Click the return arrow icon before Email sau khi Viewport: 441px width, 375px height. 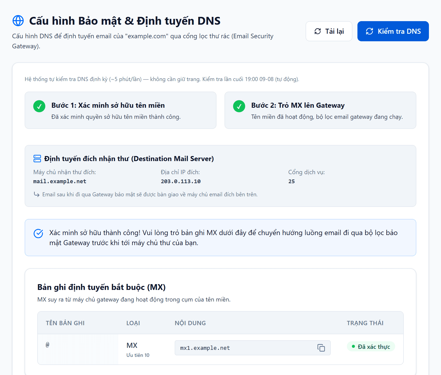(x=37, y=195)
